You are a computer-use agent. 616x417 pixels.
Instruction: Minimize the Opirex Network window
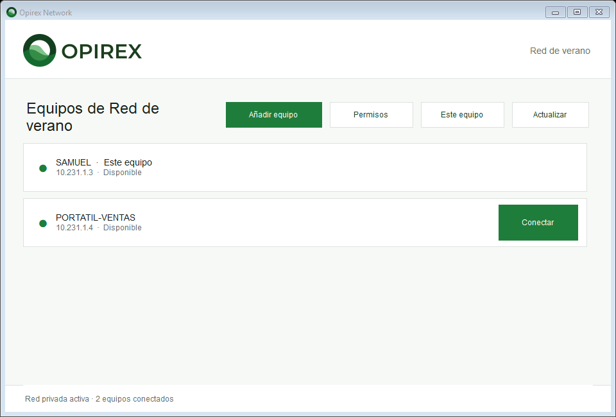click(x=556, y=12)
